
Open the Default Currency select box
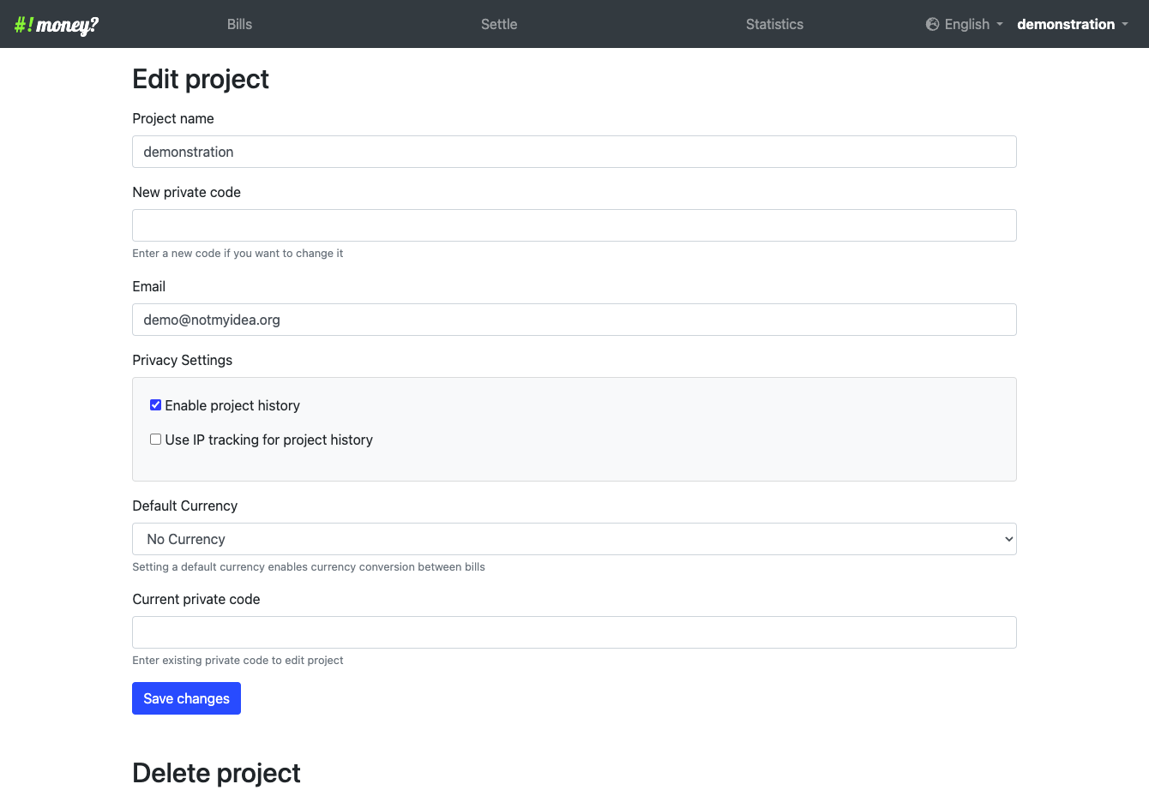click(x=574, y=539)
